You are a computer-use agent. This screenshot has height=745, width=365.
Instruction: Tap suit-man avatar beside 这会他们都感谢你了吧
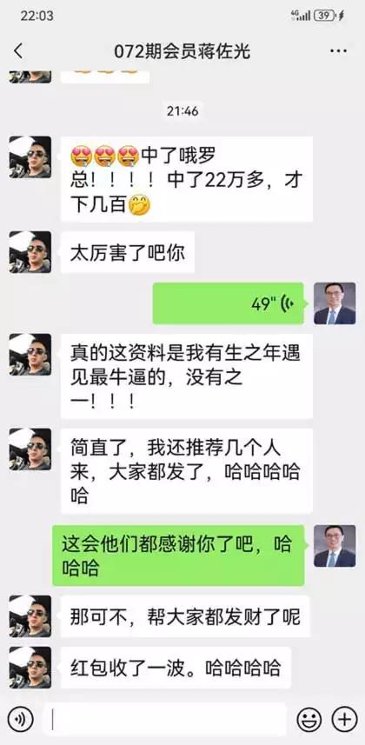tap(335, 546)
